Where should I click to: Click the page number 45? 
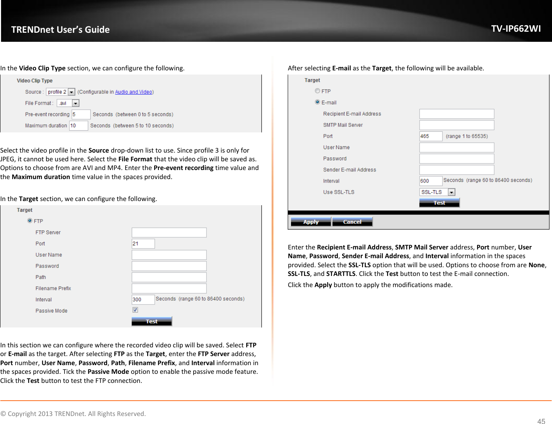[541, 421]
